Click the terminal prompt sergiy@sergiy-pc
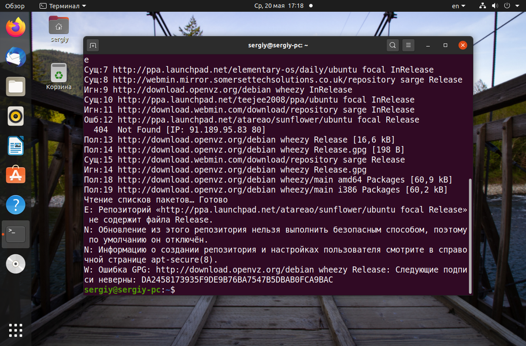Screen dimensions: 526x346 [122, 290]
